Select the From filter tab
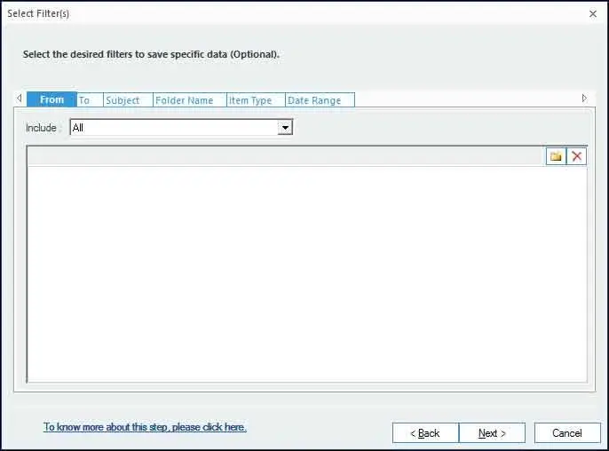 pos(51,99)
